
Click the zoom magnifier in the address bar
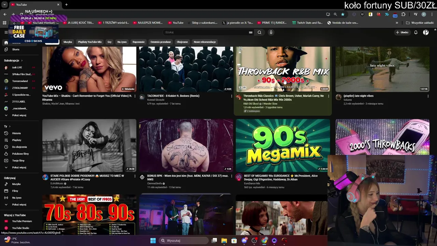pyautogui.click(x=335, y=14)
